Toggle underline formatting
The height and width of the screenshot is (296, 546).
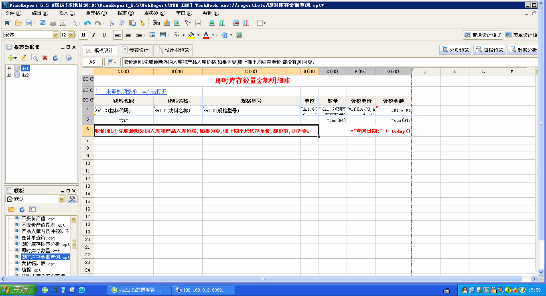pos(104,35)
